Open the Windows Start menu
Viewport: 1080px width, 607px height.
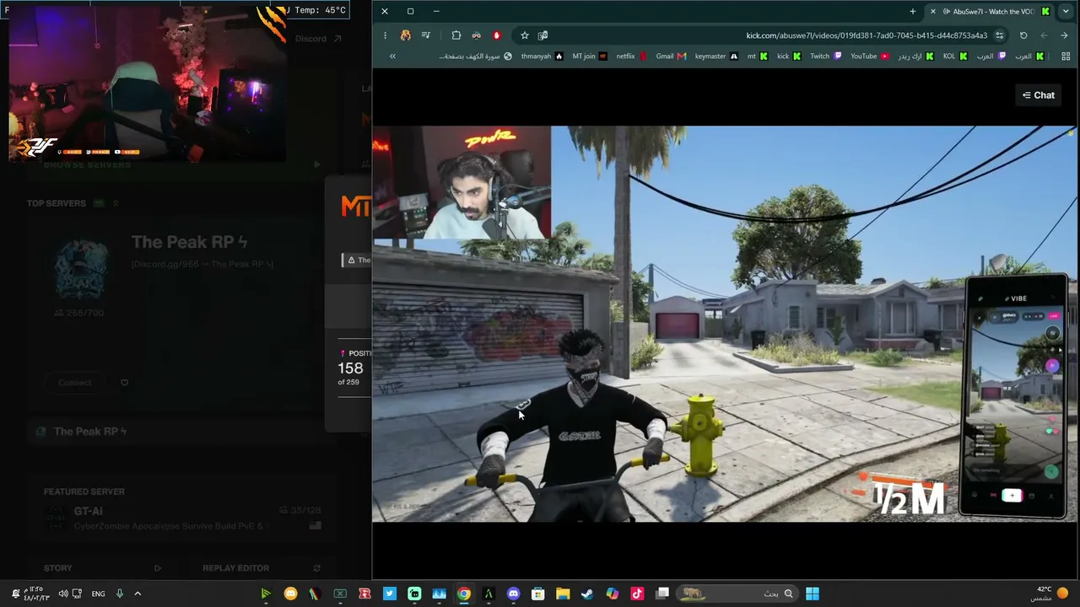pyautogui.click(x=812, y=594)
